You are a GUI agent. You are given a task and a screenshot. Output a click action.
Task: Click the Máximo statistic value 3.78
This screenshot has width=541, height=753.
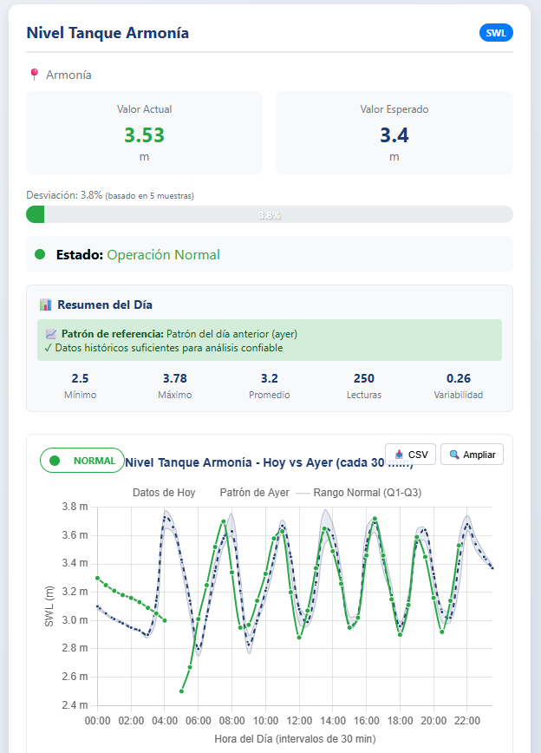[174, 378]
